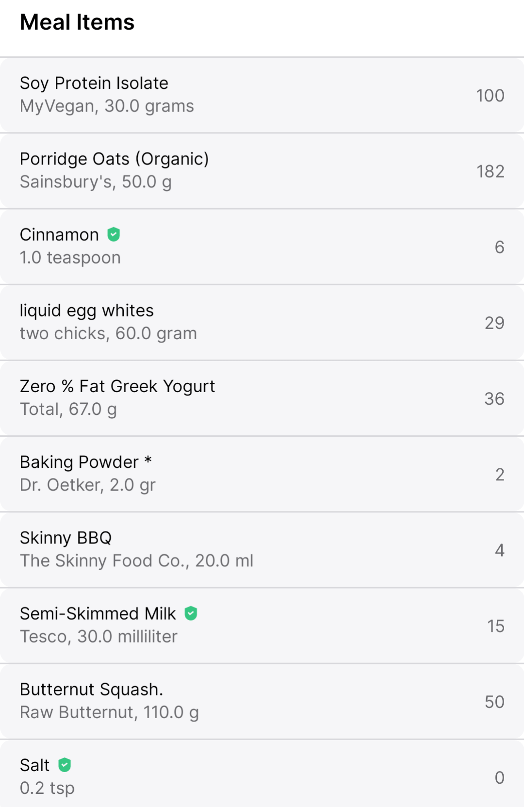The height and width of the screenshot is (807, 524).
Task: Click the 182 calorie value for Porridge Oats
Action: tap(490, 171)
